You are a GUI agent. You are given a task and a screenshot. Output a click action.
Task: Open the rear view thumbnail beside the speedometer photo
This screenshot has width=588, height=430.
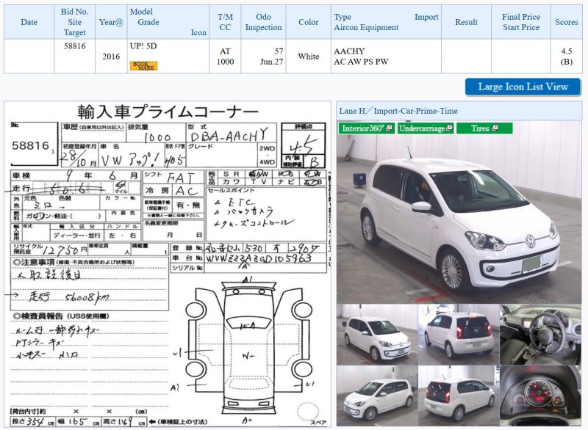pos(458,396)
